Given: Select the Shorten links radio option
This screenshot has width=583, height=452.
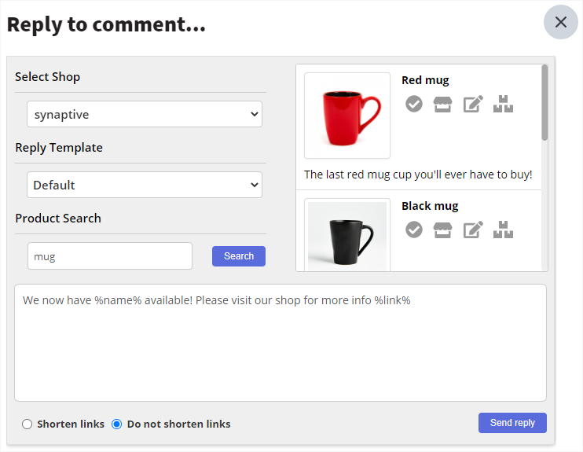Looking at the screenshot, I should tap(27, 424).
